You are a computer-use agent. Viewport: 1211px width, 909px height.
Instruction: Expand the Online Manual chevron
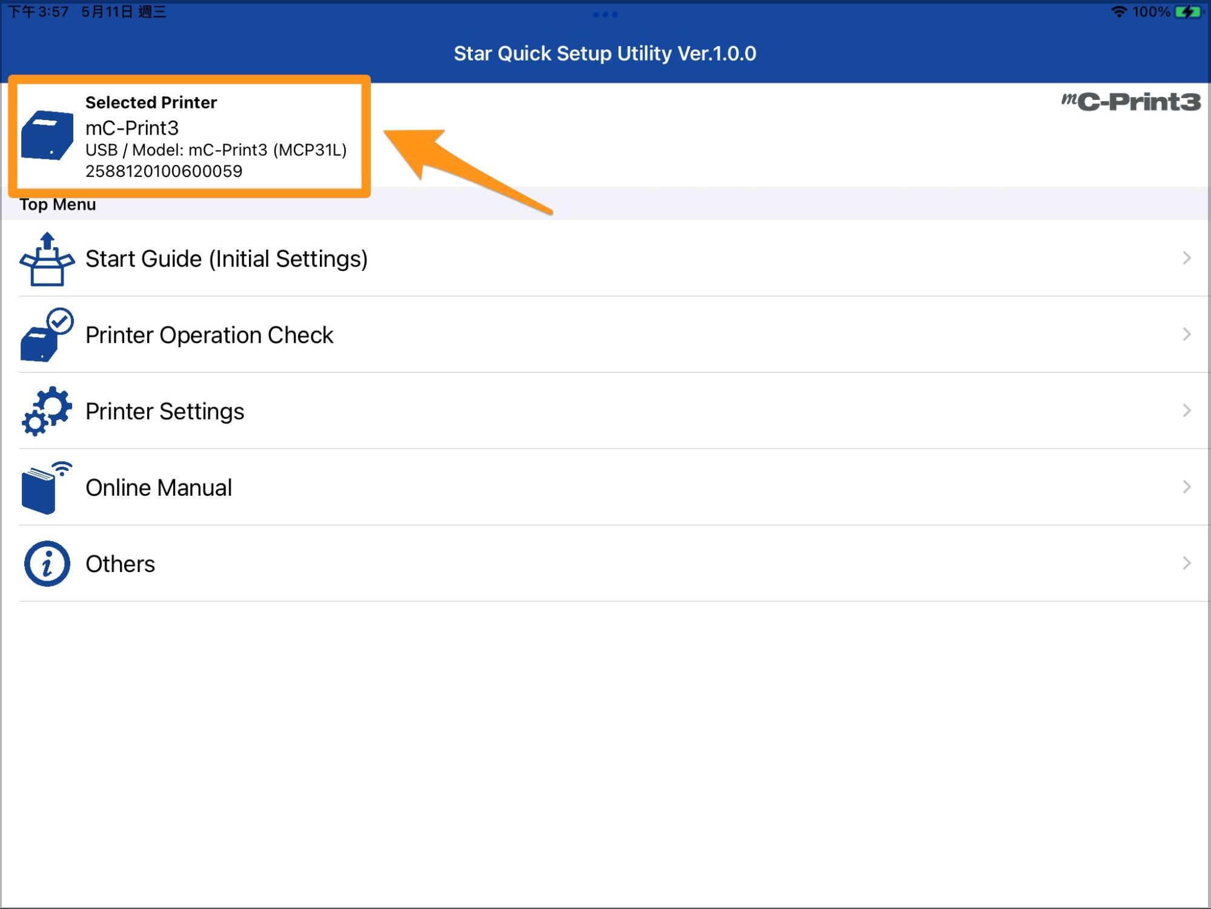point(1187,487)
